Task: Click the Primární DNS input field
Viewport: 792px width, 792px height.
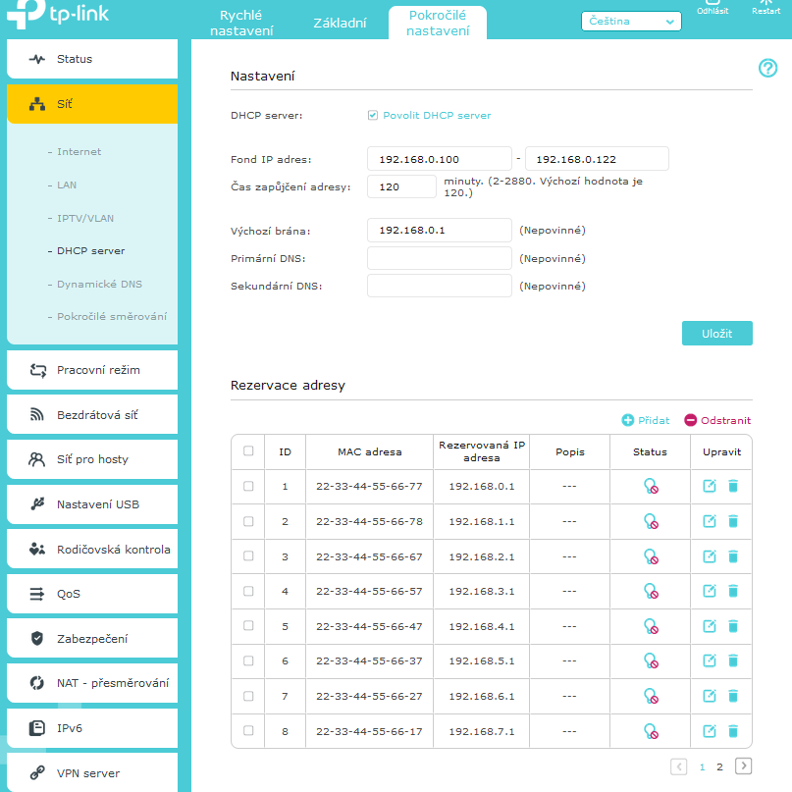Action: tap(439, 258)
